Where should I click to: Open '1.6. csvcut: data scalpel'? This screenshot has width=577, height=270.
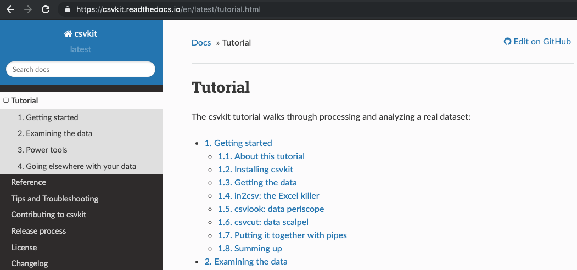tap(263, 222)
